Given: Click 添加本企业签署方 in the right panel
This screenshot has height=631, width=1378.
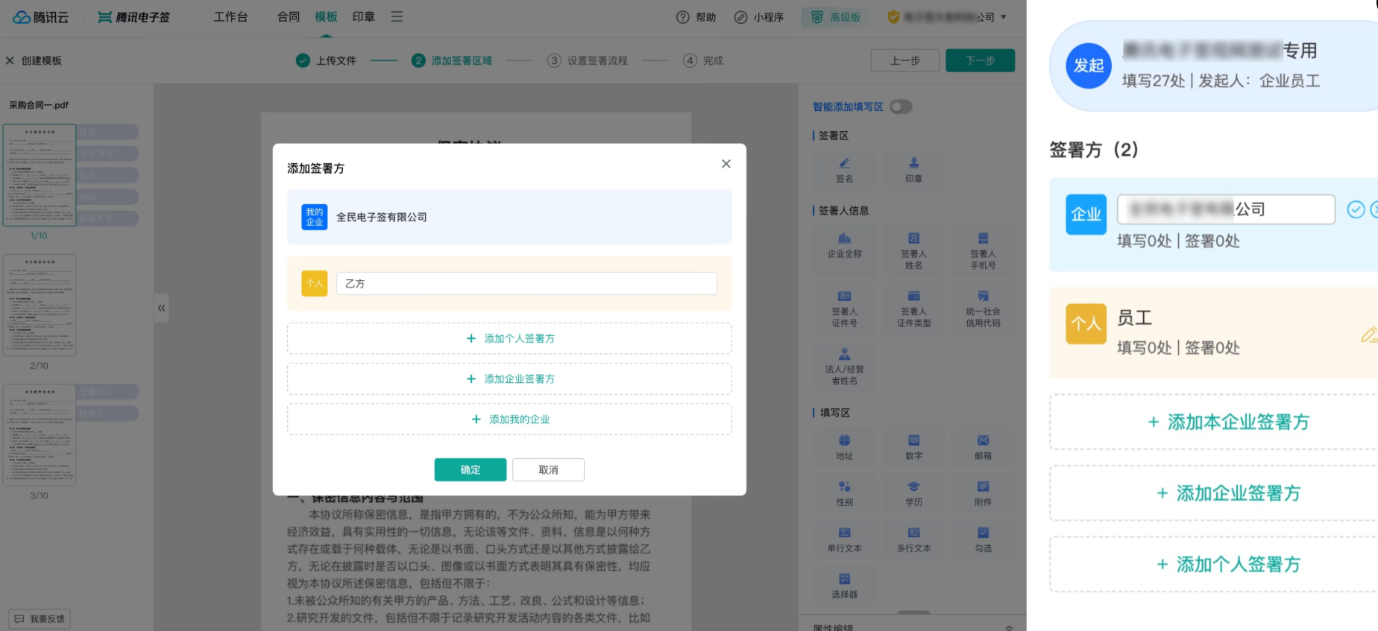Looking at the screenshot, I should coord(1227,422).
